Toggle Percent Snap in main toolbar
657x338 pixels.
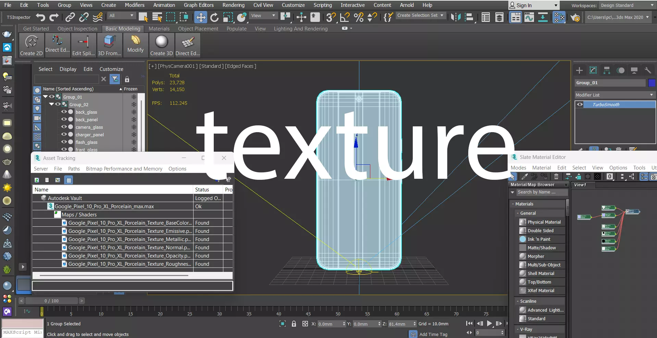359,17
